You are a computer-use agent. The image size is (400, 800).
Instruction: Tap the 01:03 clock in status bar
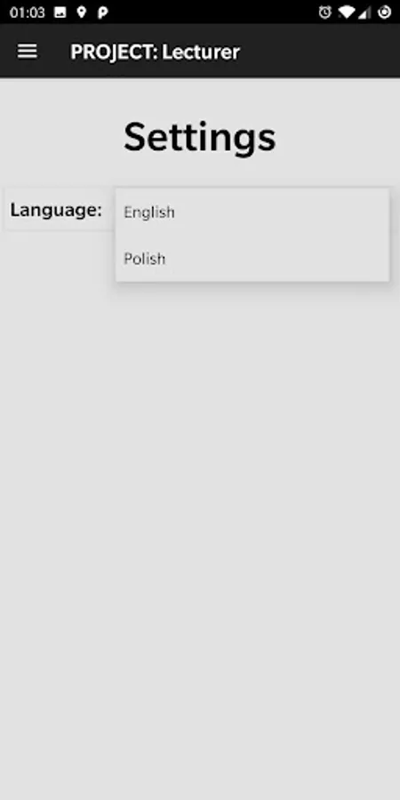(27, 12)
